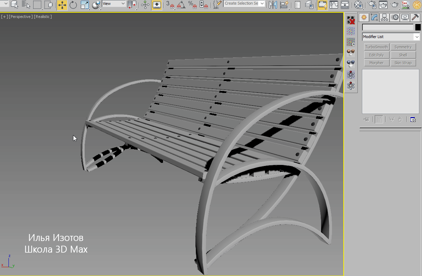Switch to the Create panel tab
Image resolution: width=422 pixels, height=276 pixels.
pos(363,17)
